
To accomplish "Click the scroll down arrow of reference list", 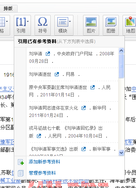I will [121, 152].
